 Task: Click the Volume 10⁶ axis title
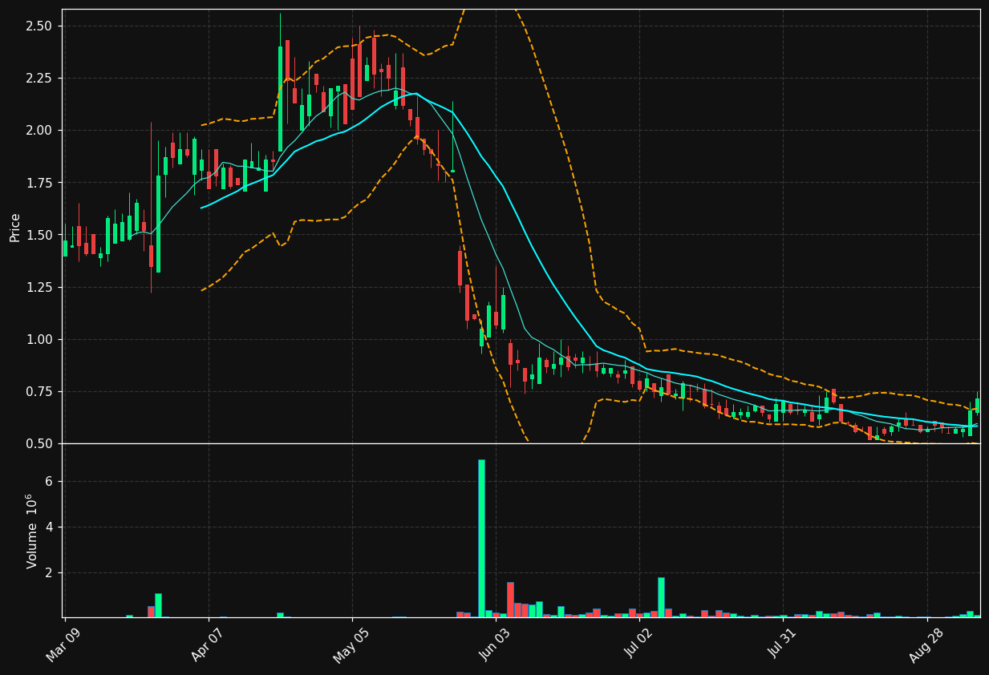[32, 531]
